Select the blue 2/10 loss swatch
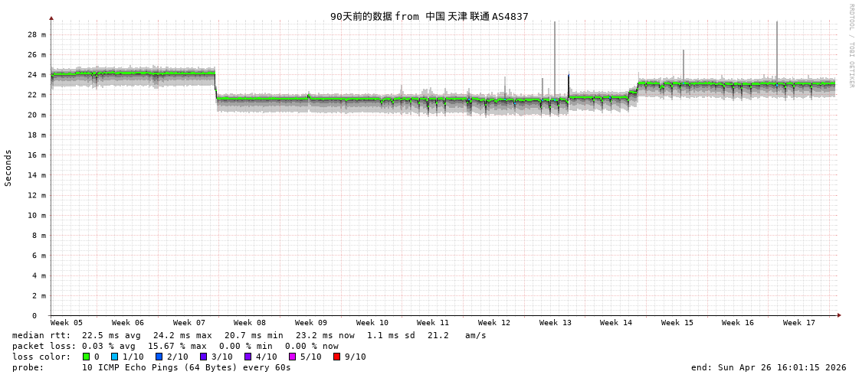This screenshot has width=859, height=378. click(x=159, y=357)
